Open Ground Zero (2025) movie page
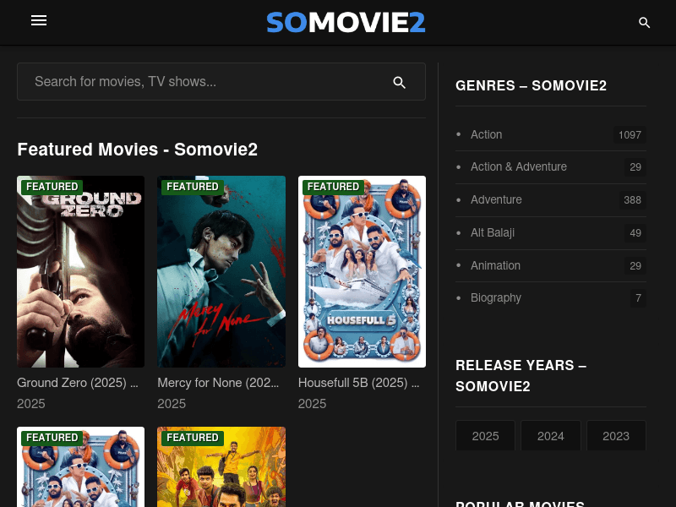676x507 pixels. [x=77, y=383]
